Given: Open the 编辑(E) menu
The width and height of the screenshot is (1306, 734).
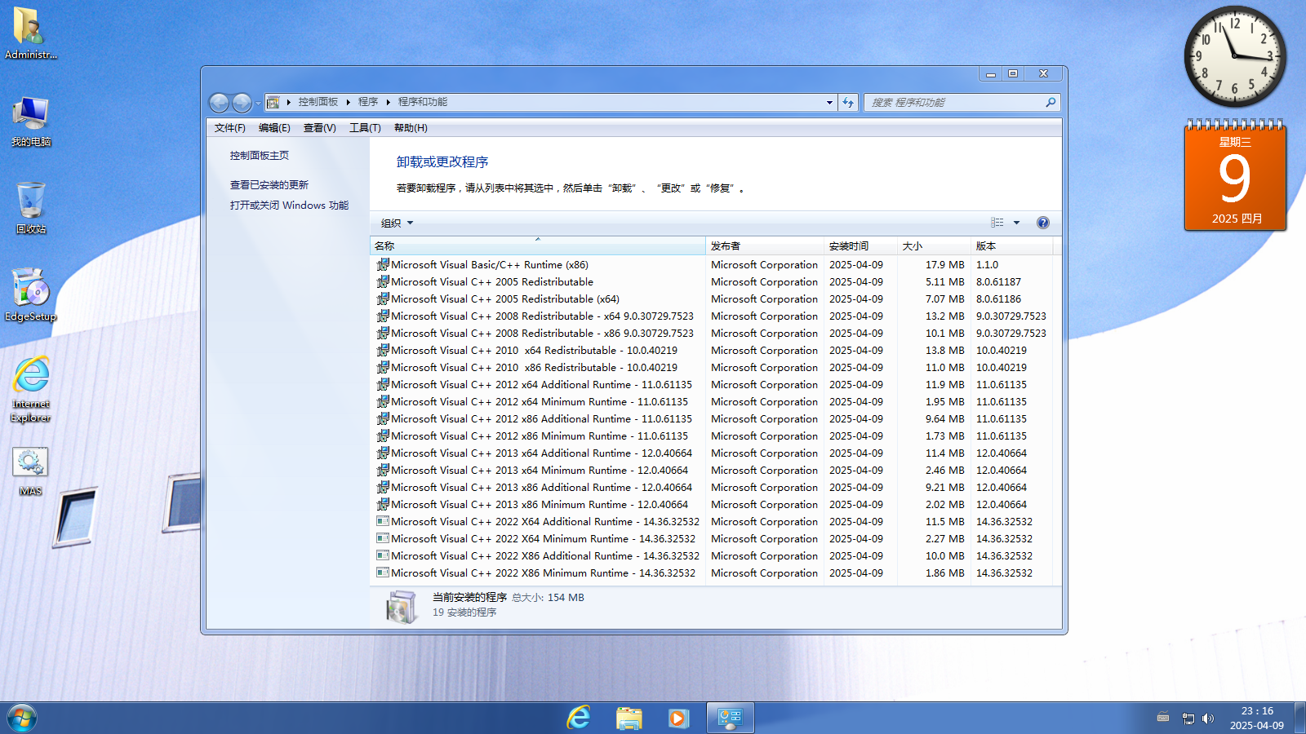Looking at the screenshot, I should coord(274,128).
